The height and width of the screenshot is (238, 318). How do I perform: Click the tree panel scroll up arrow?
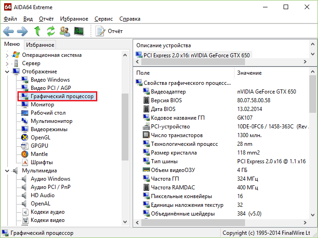(125, 55)
